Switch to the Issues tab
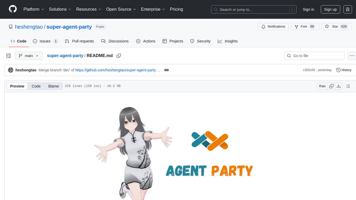This screenshot has height=200, width=356. tap(45, 41)
